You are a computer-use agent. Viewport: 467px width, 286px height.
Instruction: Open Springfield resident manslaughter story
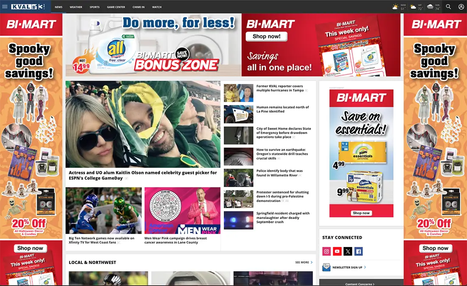tap(283, 218)
